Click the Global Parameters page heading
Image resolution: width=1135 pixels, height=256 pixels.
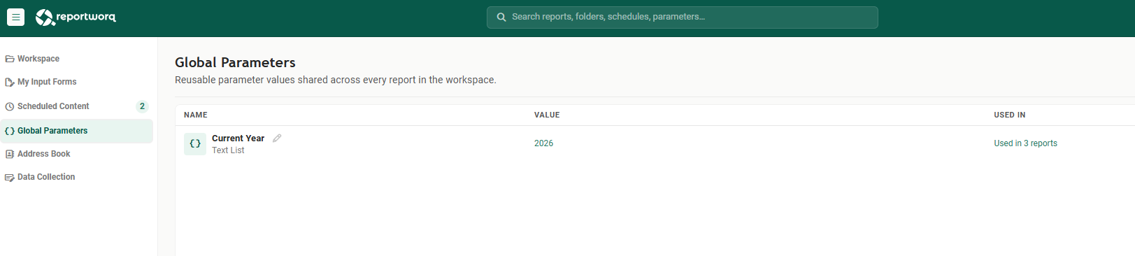[x=235, y=62]
